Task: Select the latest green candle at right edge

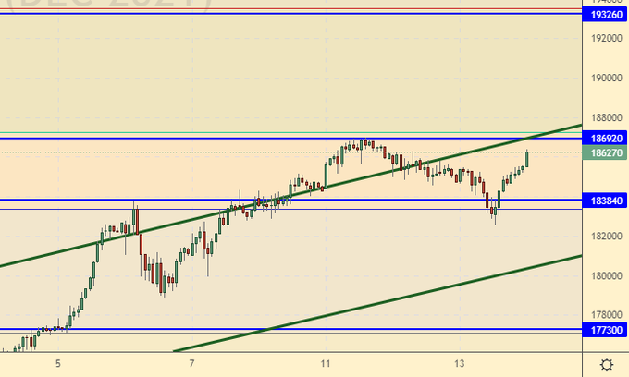Action: (526, 159)
